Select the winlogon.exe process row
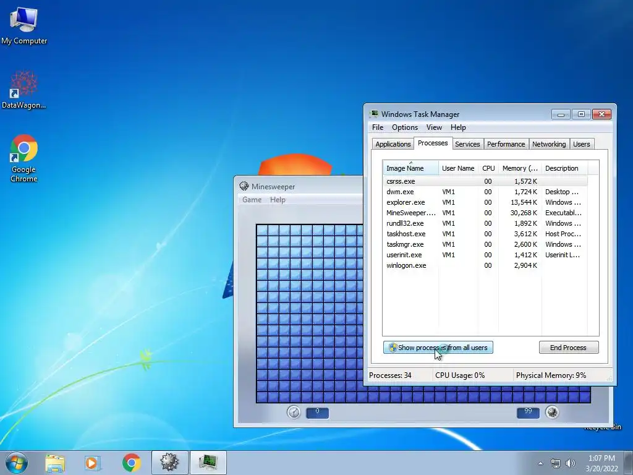 pos(485,265)
